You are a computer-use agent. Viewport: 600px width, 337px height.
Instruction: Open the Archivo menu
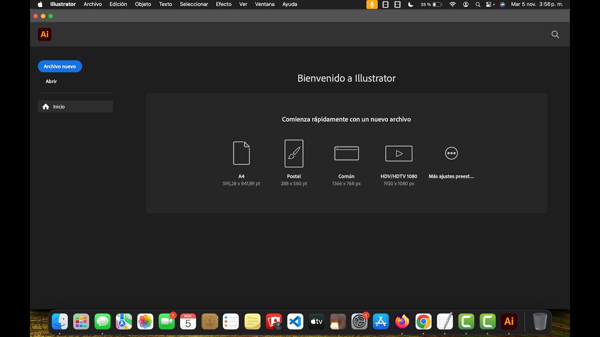coord(92,4)
